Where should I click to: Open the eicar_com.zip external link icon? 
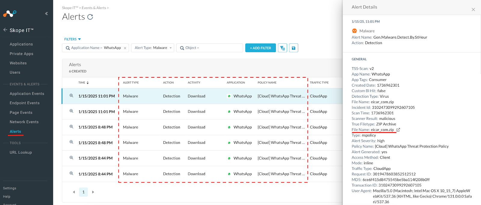[x=398, y=130]
